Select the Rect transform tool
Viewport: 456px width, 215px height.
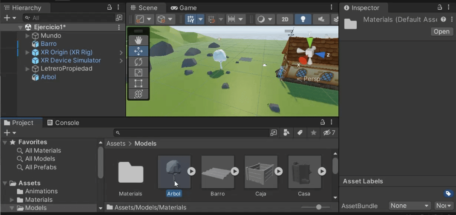pos(139,83)
